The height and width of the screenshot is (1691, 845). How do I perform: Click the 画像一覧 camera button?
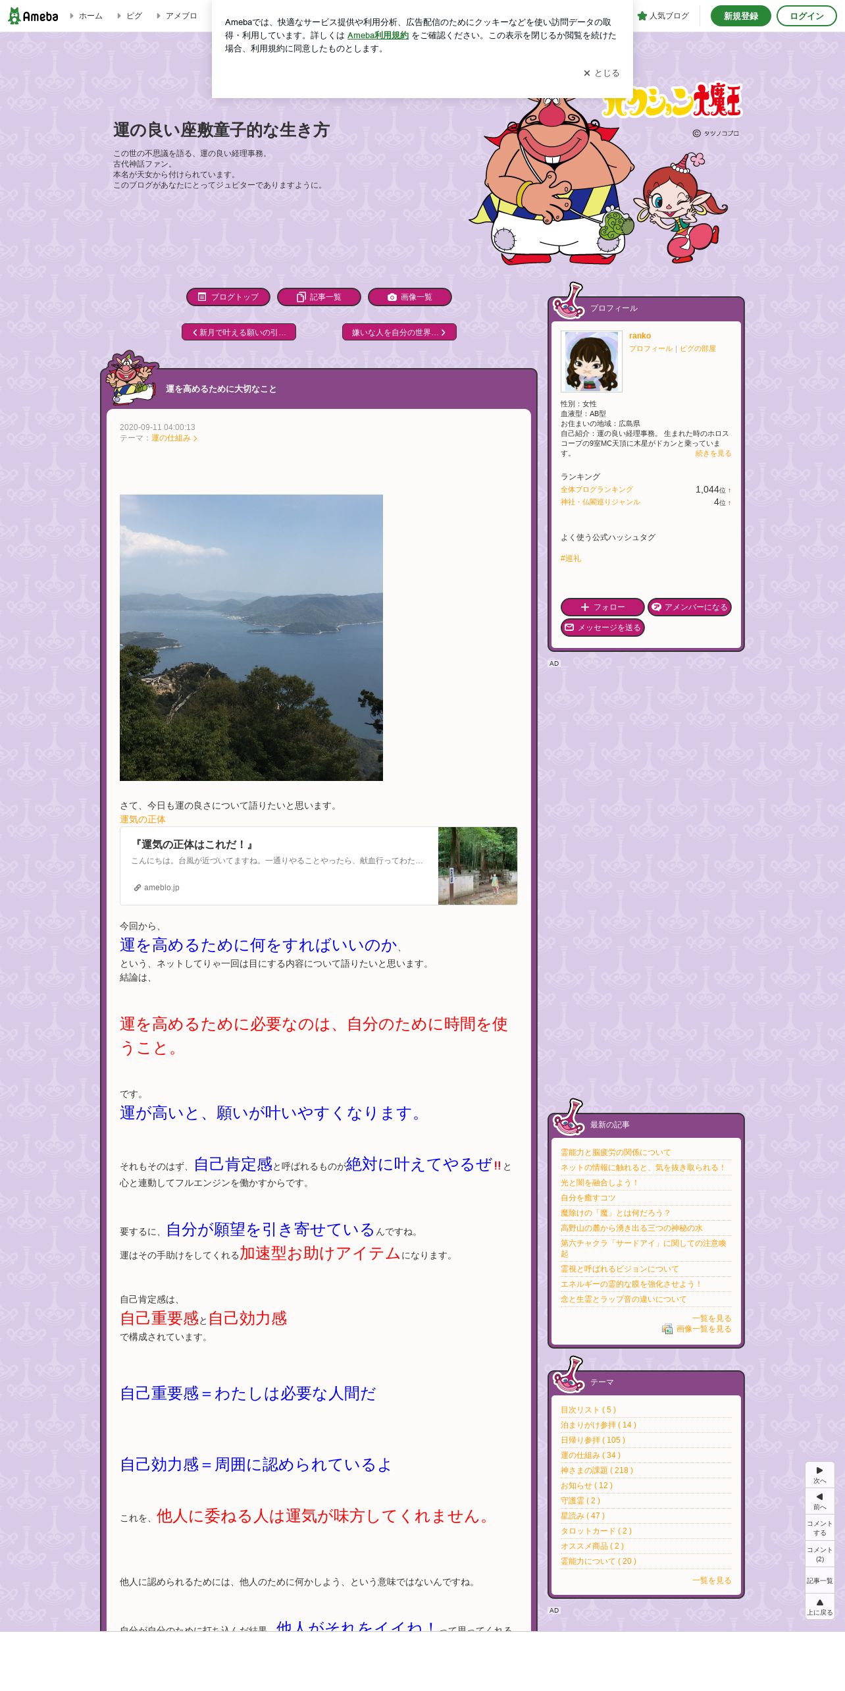(x=409, y=297)
